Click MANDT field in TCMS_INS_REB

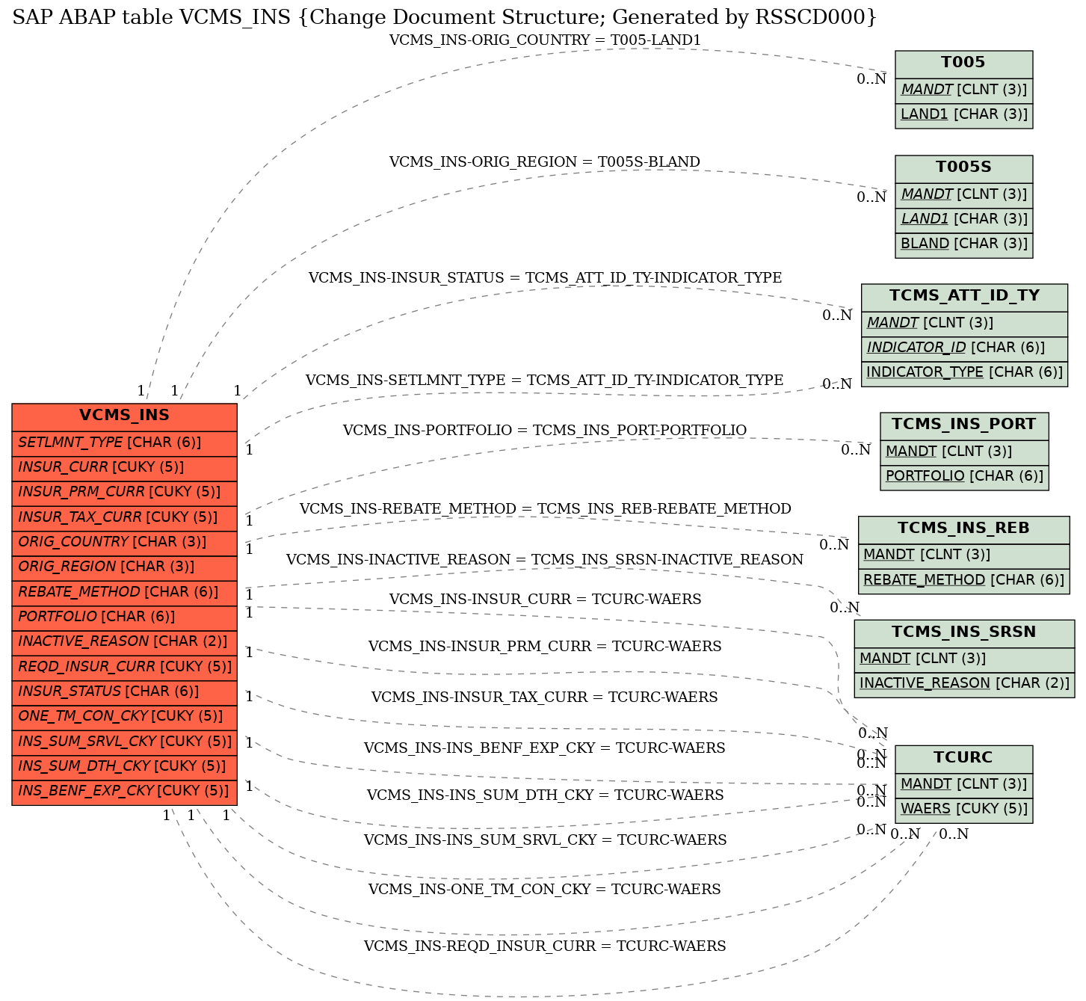pos(963,556)
